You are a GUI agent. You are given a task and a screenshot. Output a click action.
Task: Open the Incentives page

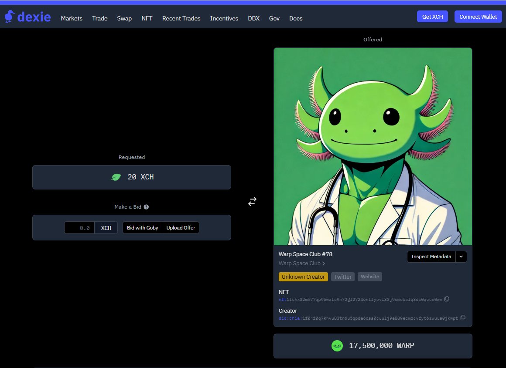pos(224,18)
